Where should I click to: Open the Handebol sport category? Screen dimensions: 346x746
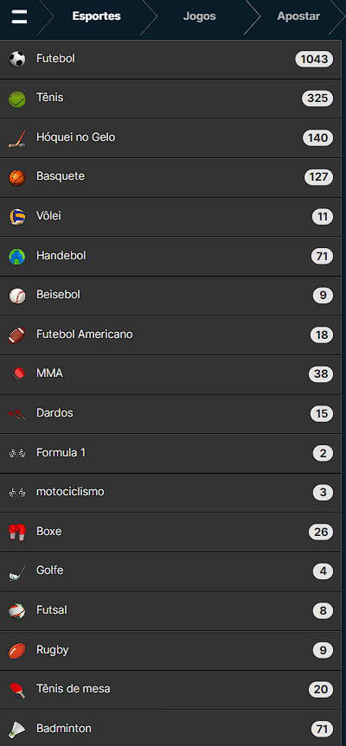tap(170, 257)
